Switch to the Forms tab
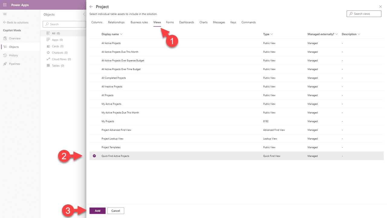Viewport: 387px width, 218px height. point(170,22)
